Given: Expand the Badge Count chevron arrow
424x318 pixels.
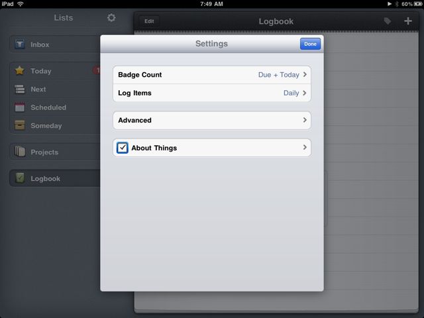Looking at the screenshot, I should click(x=305, y=74).
